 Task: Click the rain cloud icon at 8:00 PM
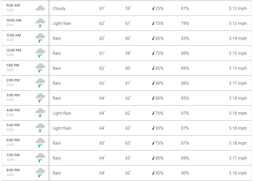[x=40, y=173]
